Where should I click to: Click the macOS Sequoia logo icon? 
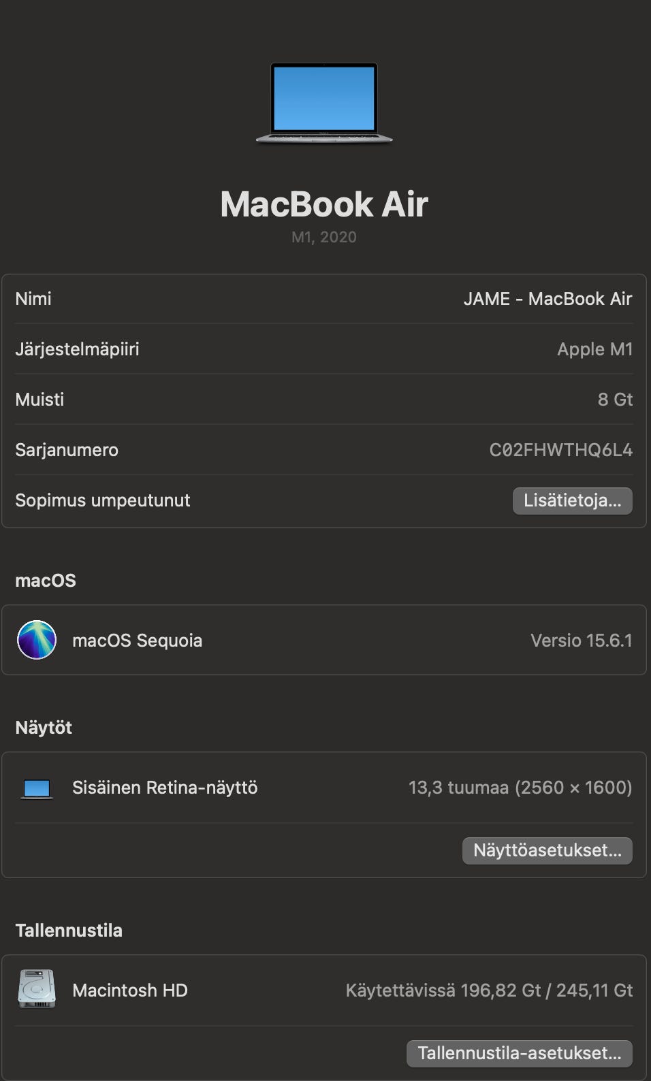coord(37,640)
